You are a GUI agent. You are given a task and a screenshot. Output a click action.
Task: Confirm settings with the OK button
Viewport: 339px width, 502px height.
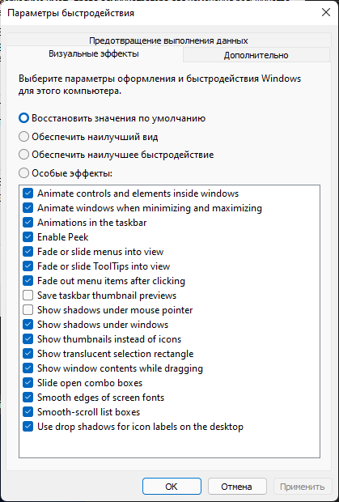tap(172, 487)
